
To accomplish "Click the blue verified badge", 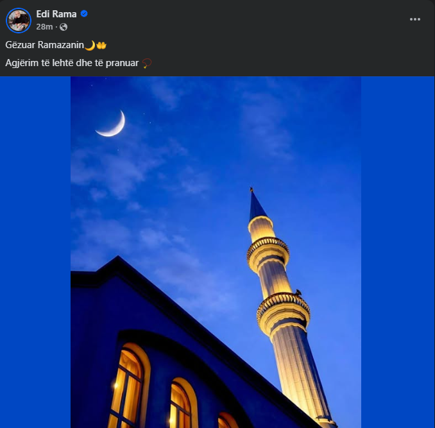I will click(84, 14).
